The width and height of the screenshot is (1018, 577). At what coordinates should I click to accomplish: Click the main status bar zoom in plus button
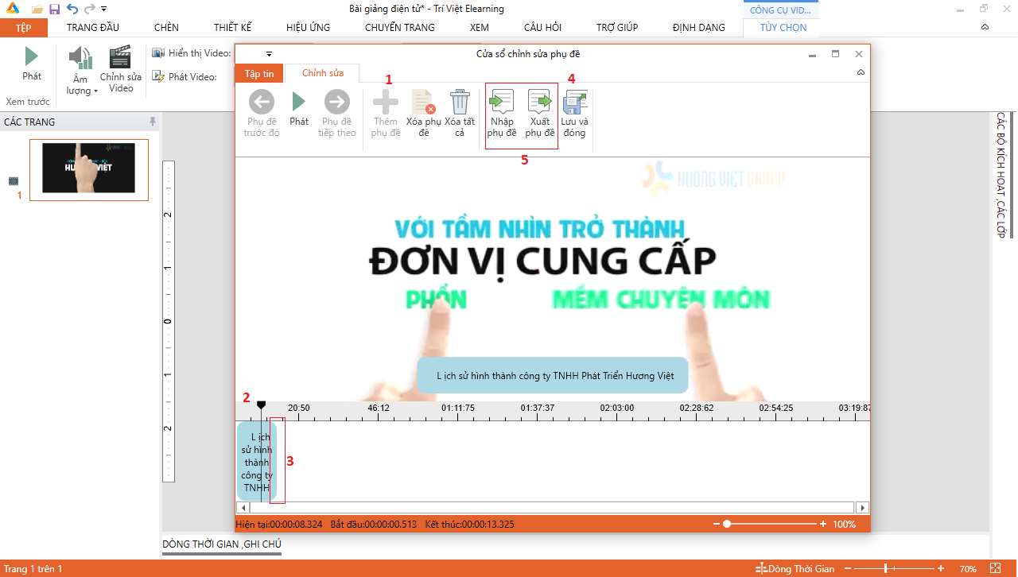click(941, 569)
